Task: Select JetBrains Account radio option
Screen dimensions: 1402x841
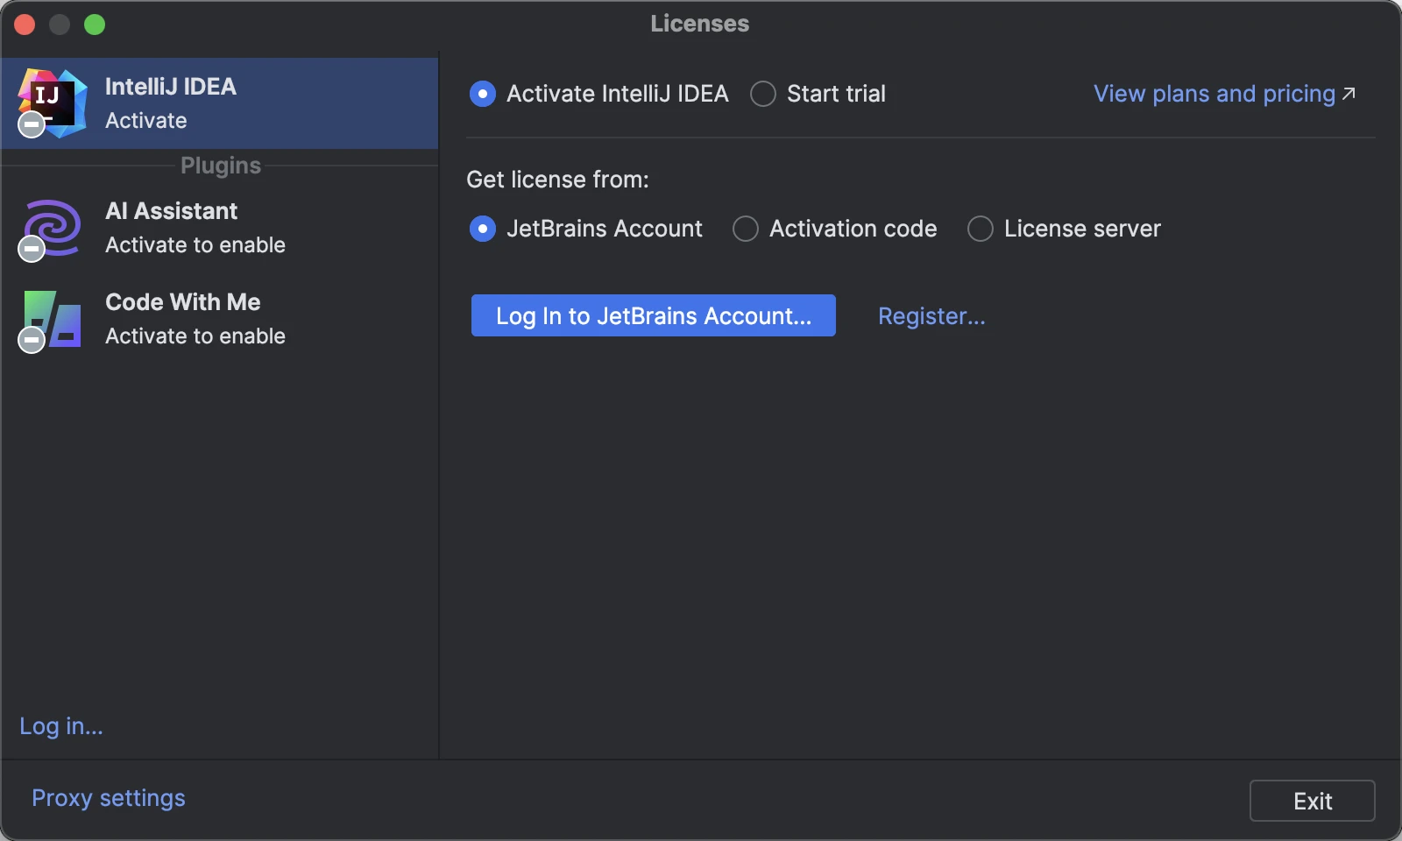Action: pyautogui.click(x=483, y=229)
